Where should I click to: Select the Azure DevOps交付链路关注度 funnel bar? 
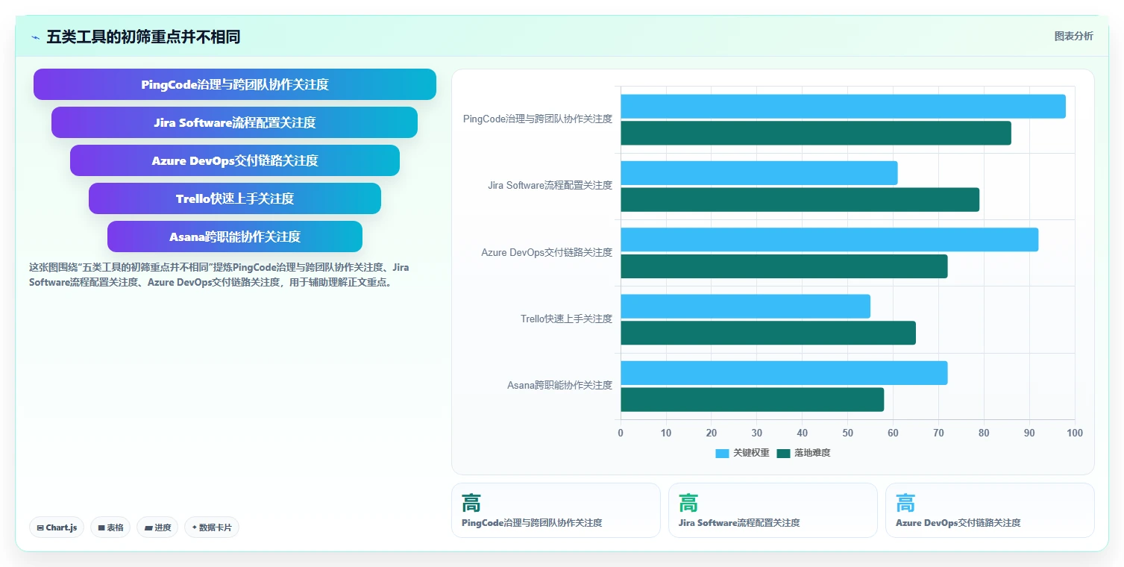[x=235, y=160]
